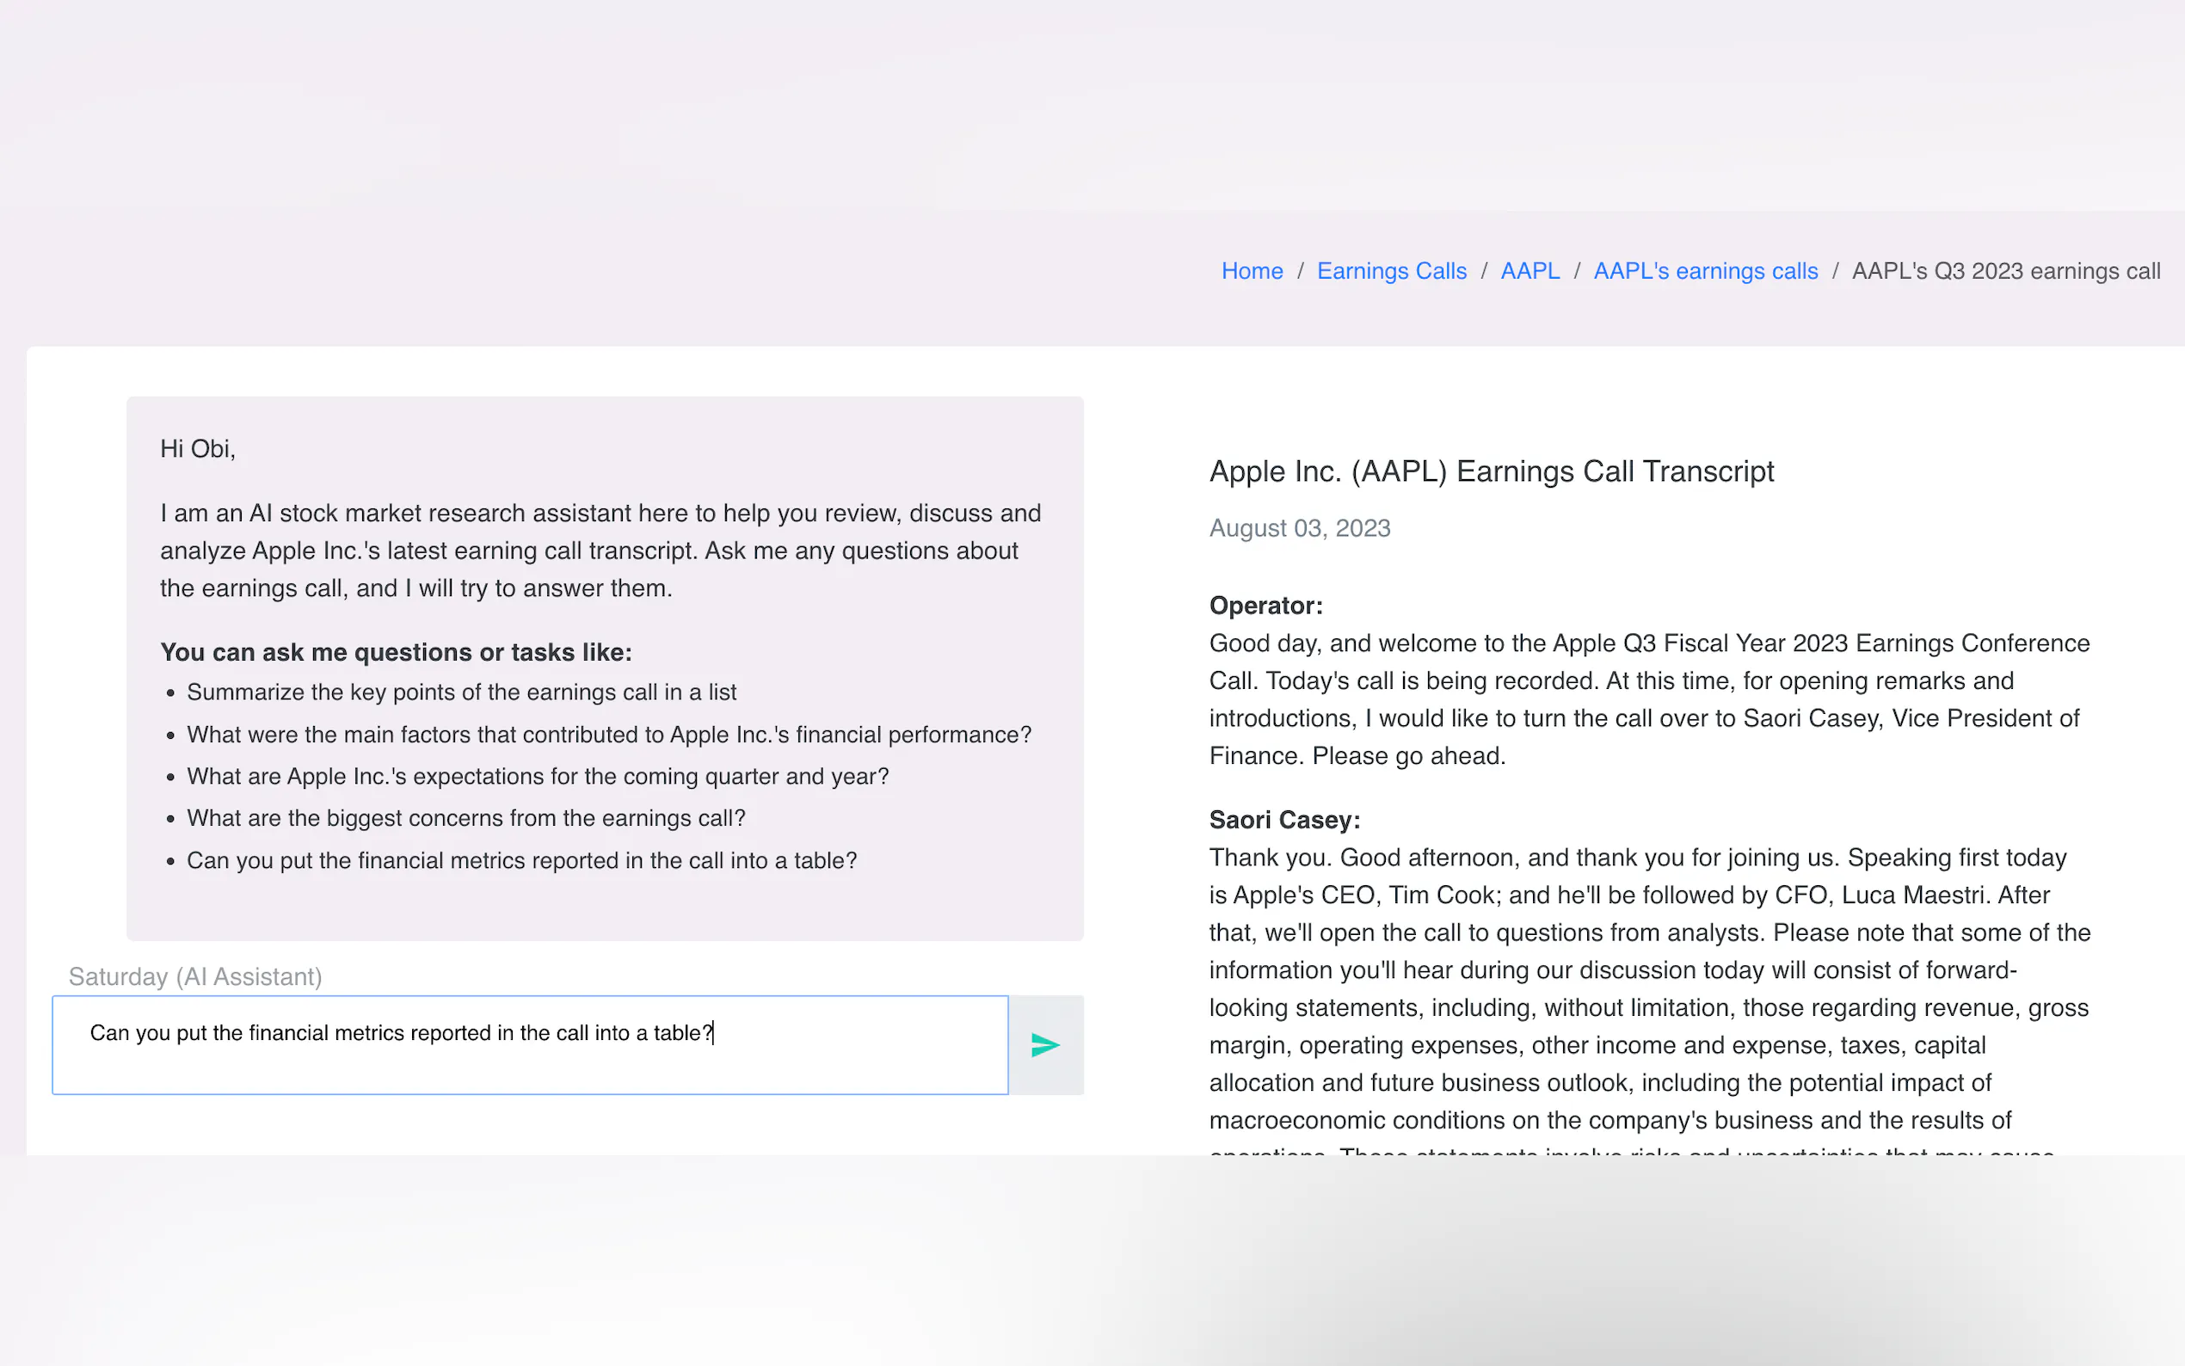The height and width of the screenshot is (1366, 2185).
Task: Pick the expectations for coming quarter suggestion
Action: coord(538,776)
